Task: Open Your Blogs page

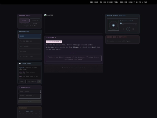Action: pyautogui.click(x=30, y=41)
